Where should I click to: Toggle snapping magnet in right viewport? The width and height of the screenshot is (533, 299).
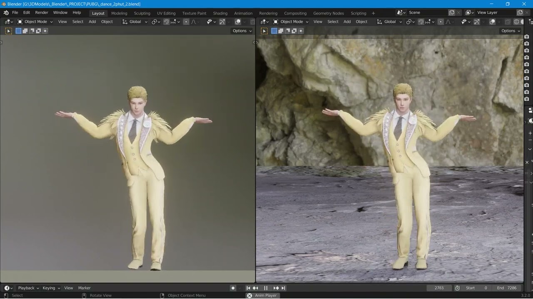coord(421,22)
